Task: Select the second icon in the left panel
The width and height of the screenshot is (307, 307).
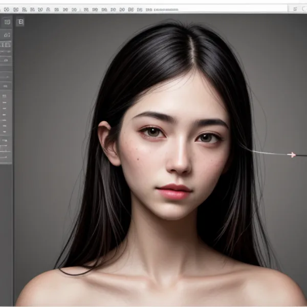Action: (7, 35)
